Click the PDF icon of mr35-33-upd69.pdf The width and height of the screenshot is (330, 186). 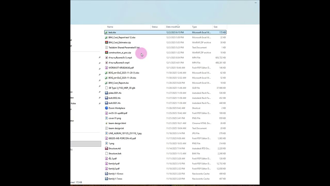(106, 113)
